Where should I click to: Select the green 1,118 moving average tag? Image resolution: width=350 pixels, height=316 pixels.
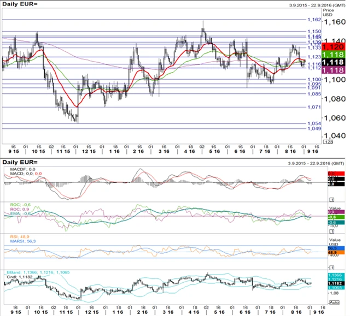(332, 55)
